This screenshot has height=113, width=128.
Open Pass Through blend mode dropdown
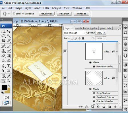74,33
